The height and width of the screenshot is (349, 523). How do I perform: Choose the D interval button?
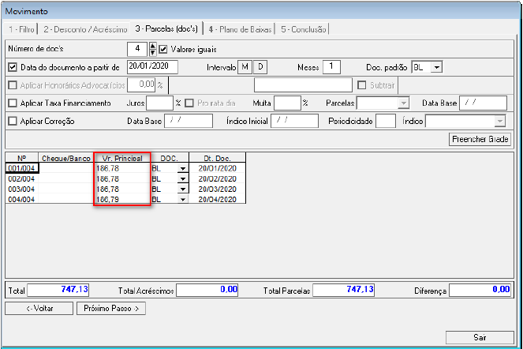(260, 67)
